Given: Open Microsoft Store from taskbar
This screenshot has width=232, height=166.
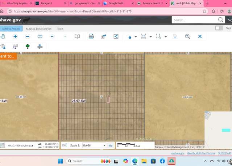Looking at the screenshot, I should click(153, 161).
